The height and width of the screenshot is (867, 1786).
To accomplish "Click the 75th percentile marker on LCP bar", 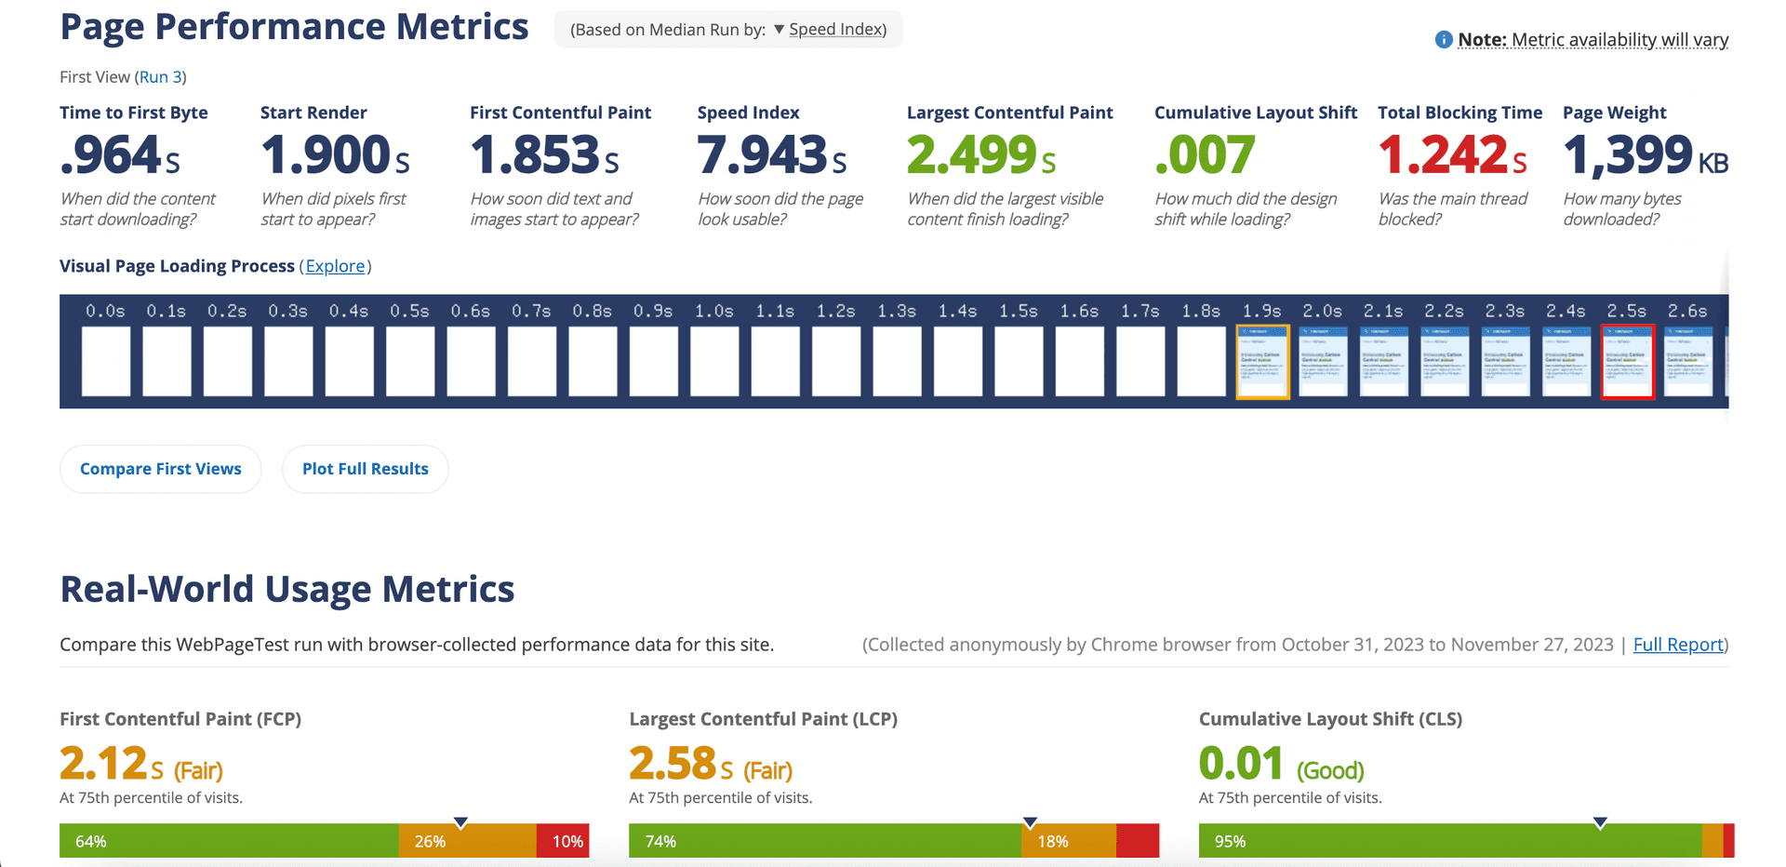I will pos(1030,822).
